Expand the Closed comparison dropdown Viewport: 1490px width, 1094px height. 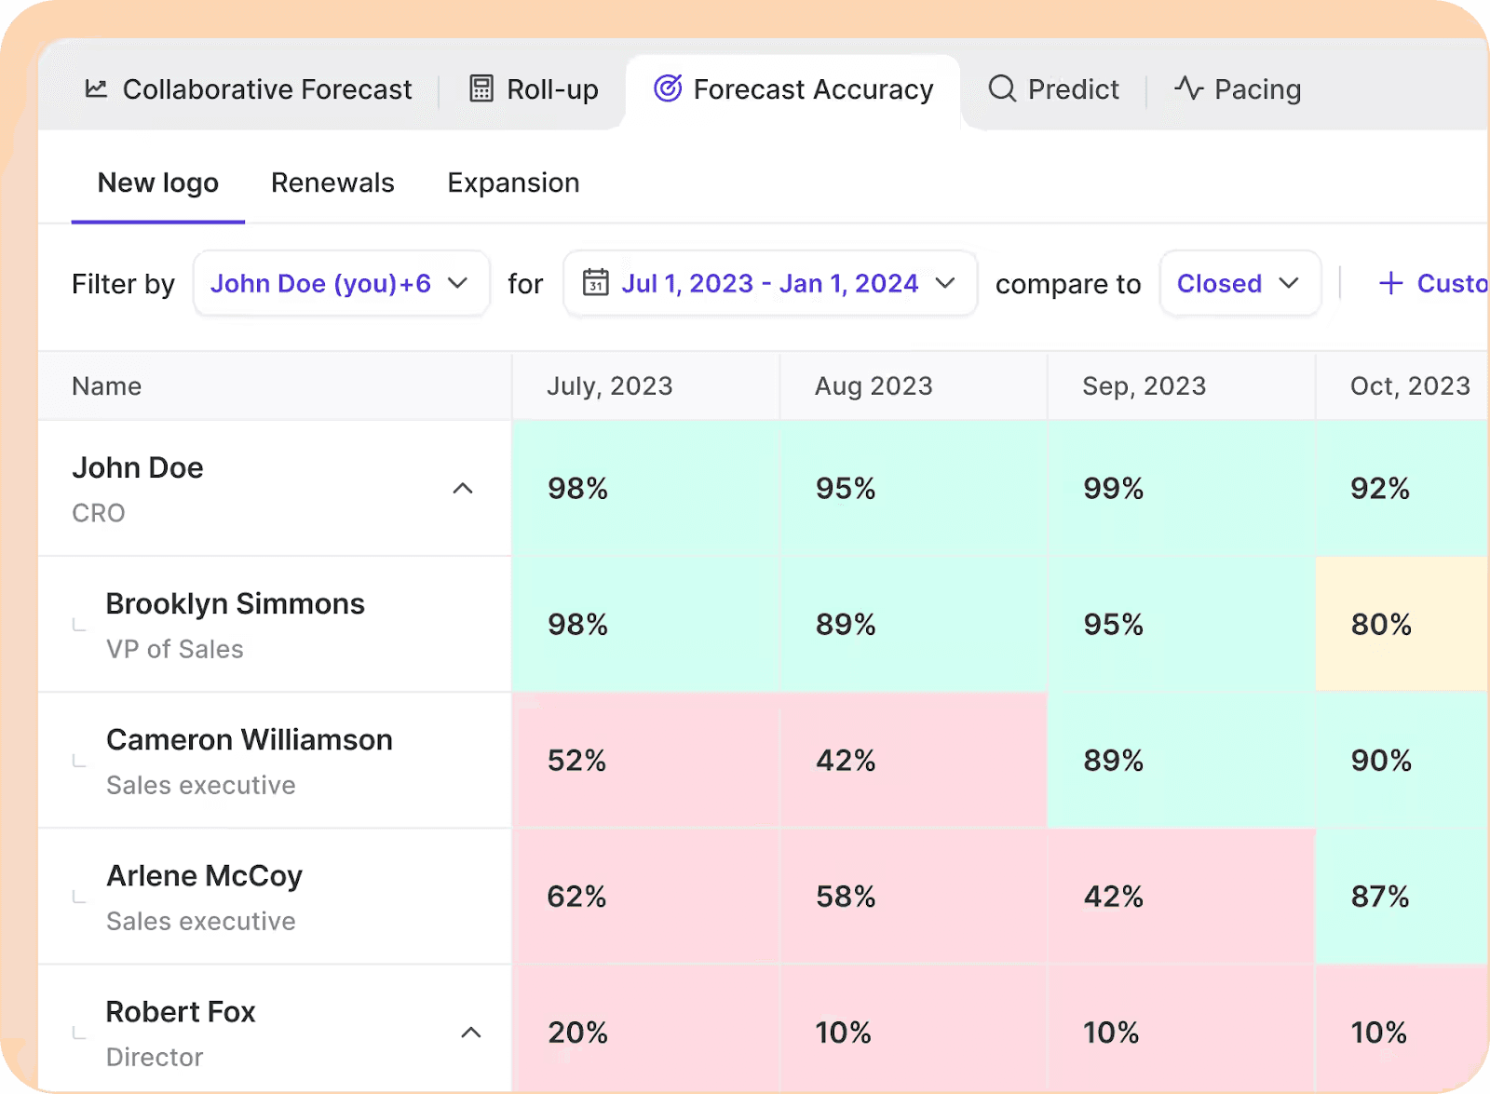[1239, 283]
